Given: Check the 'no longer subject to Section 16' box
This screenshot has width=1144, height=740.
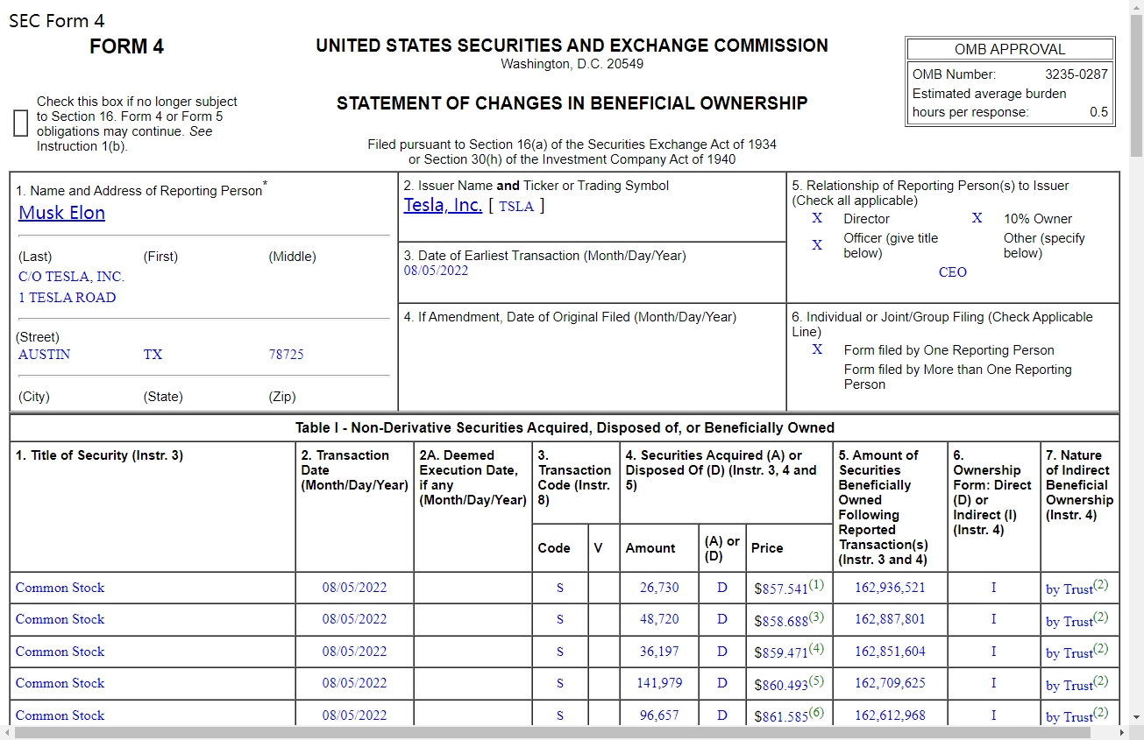Looking at the screenshot, I should pos(21,123).
